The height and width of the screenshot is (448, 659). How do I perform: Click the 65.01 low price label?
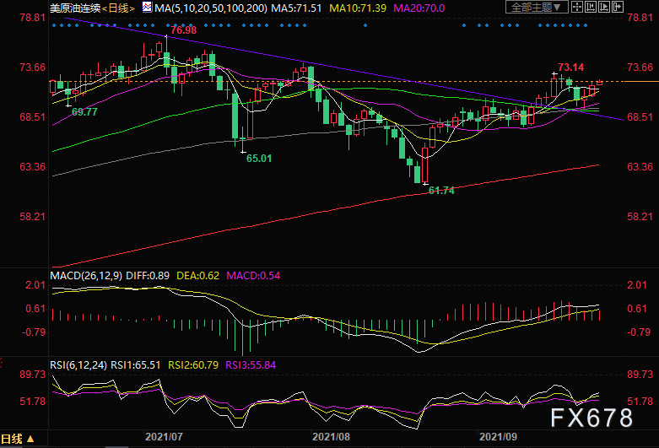point(260,158)
